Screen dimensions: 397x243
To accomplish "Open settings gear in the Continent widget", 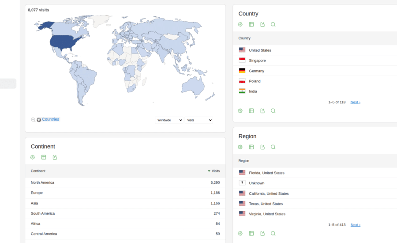I will [32, 157].
